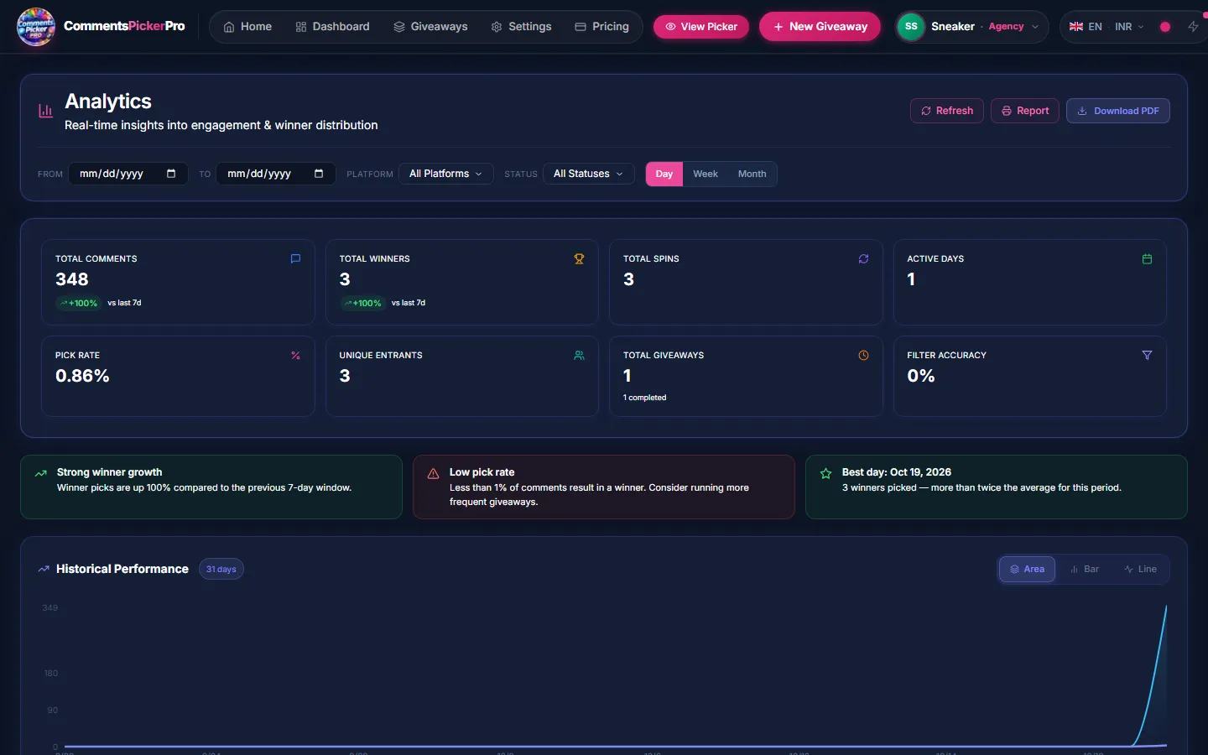Click the refresh icon on Total Spins
1208x755 pixels.
(x=863, y=259)
